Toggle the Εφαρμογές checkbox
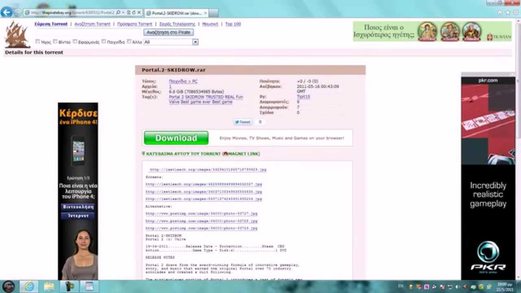This screenshot has height=293, width=521. pos(75,42)
